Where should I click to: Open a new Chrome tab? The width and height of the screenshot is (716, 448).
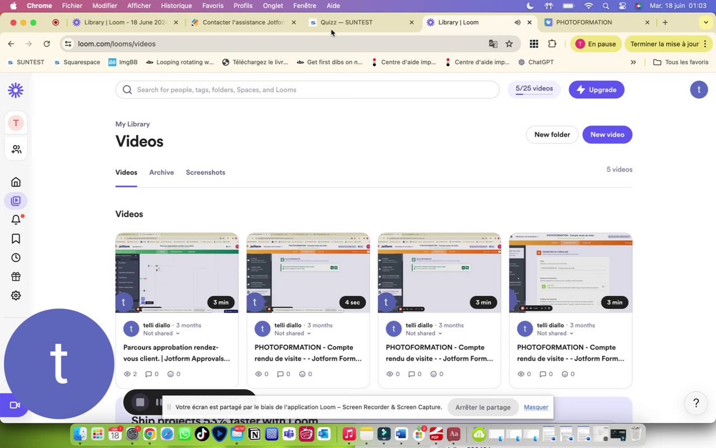(x=665, y=22)
